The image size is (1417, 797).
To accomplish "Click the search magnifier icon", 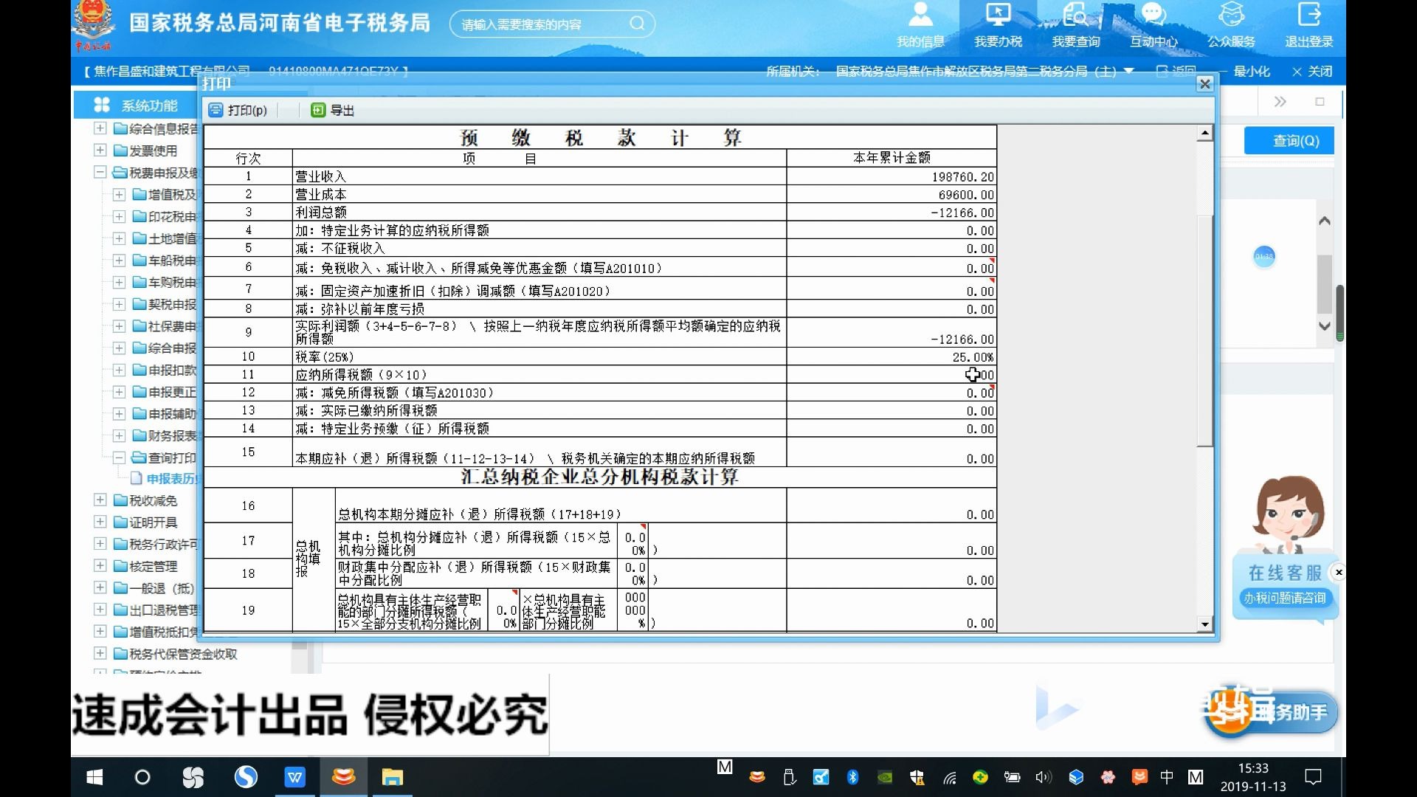I will pyautogui.click(x=637, y=24).
